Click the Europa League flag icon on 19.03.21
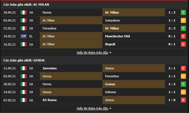The width and height of the screenshot is (189, 113). [24, 36]
